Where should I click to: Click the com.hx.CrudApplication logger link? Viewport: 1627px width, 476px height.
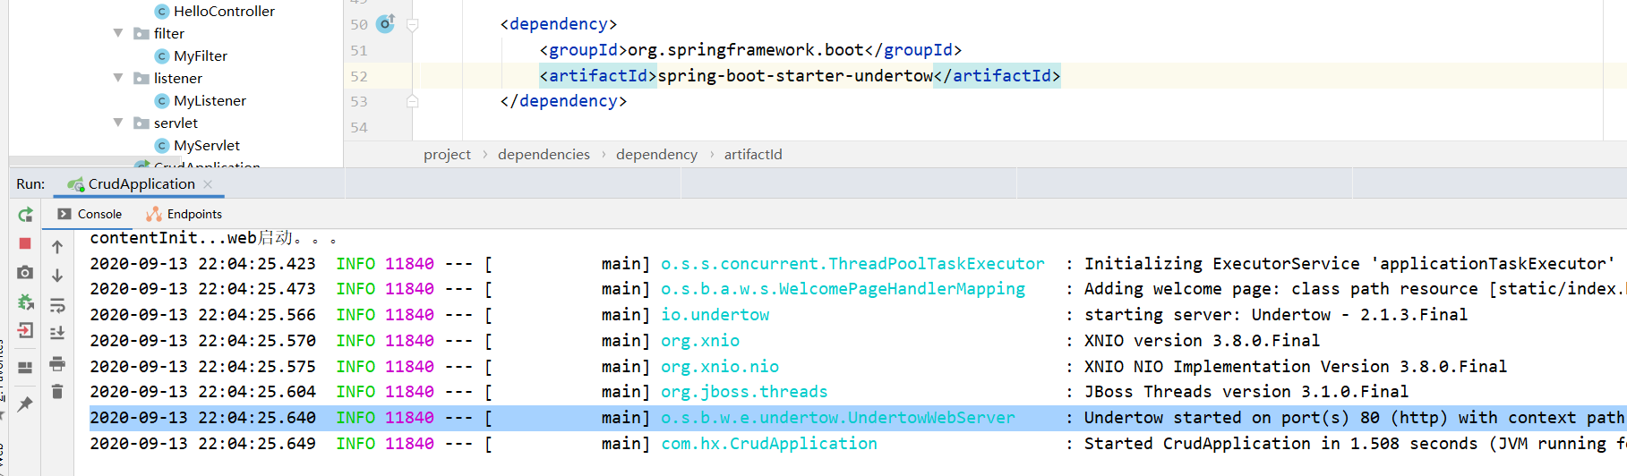pyautogui.click(x=769, y=444)
